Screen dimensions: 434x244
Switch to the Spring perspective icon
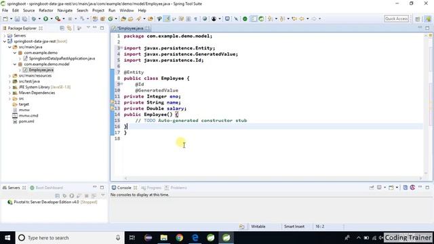[428, 19]
